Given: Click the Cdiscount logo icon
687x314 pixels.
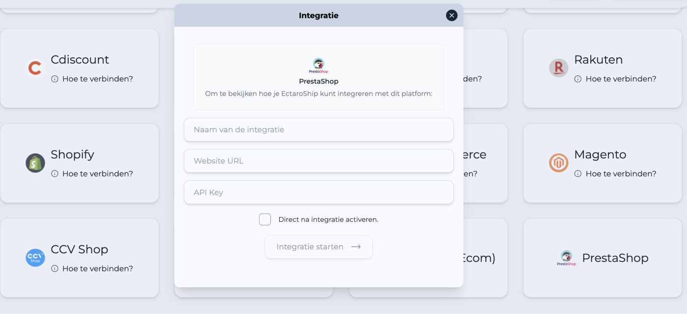Looking at the screenshot, I should tap(35, 68).
